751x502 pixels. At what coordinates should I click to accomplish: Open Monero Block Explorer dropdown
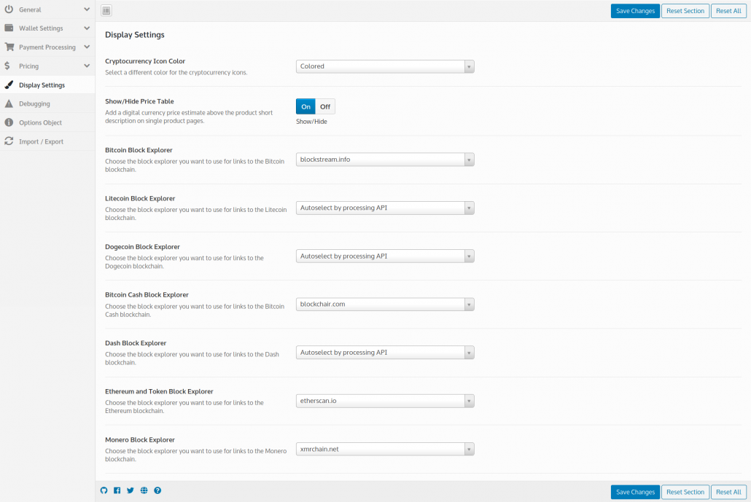(385, 450)
